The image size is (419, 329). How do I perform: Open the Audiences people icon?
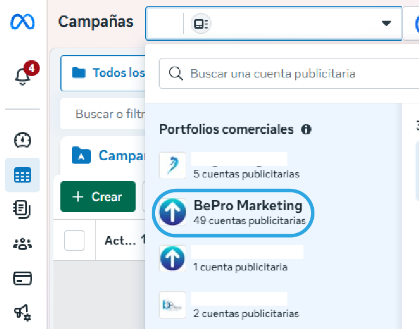coord(22,243)
